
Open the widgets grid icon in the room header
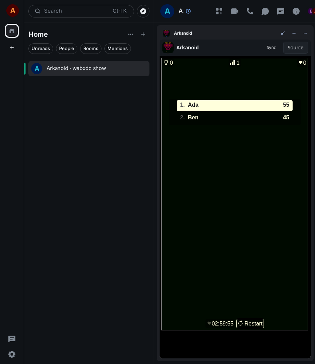coord(219,11)
